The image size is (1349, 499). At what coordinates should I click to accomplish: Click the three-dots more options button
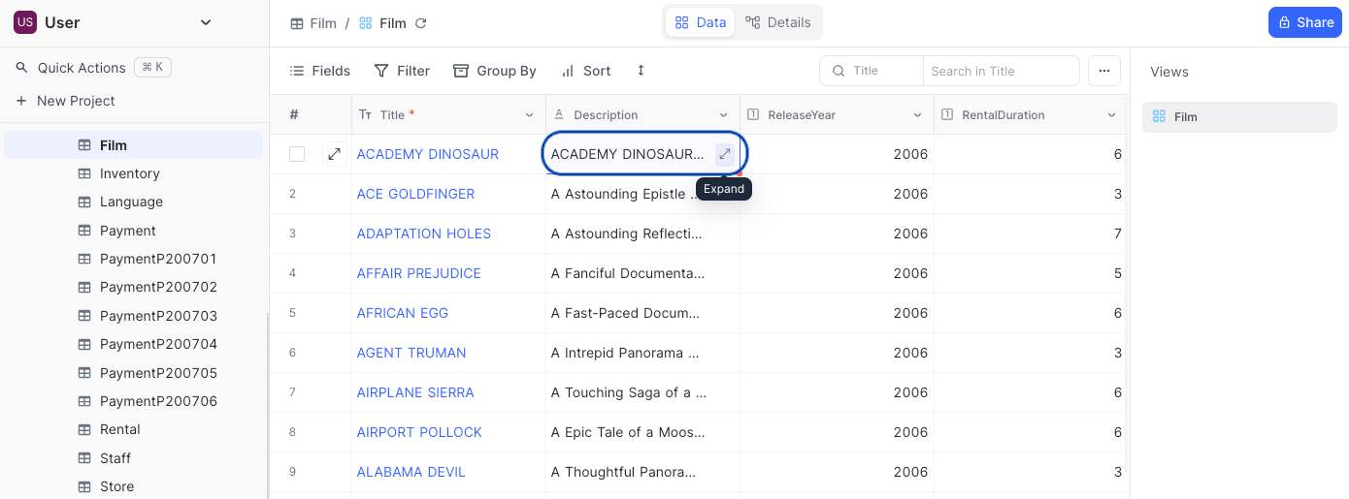pyautogui.click(x=1104, y=71)
